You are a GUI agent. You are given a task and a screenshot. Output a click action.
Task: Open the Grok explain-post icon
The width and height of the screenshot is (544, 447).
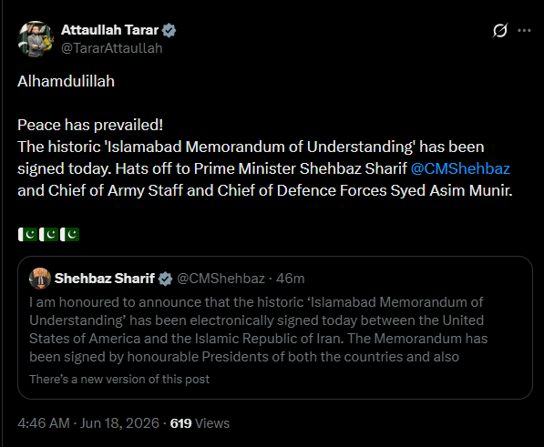click(x=500, y=30)
